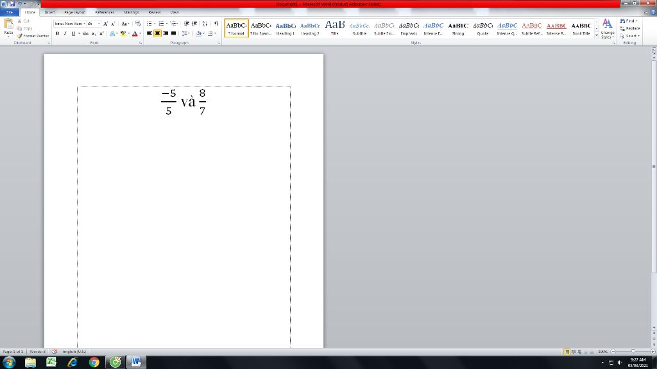Open the Find tool
This screenshot has width=657, height=369.
pos(627,21)
